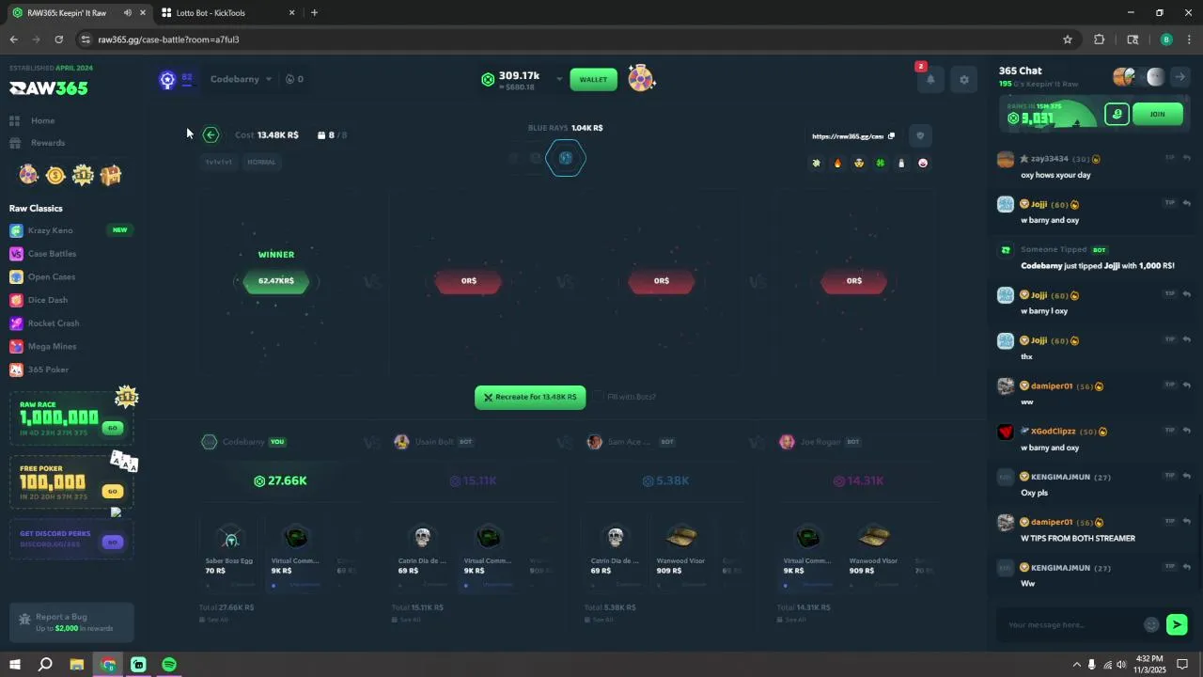Open site settings gear

point(963,80)
